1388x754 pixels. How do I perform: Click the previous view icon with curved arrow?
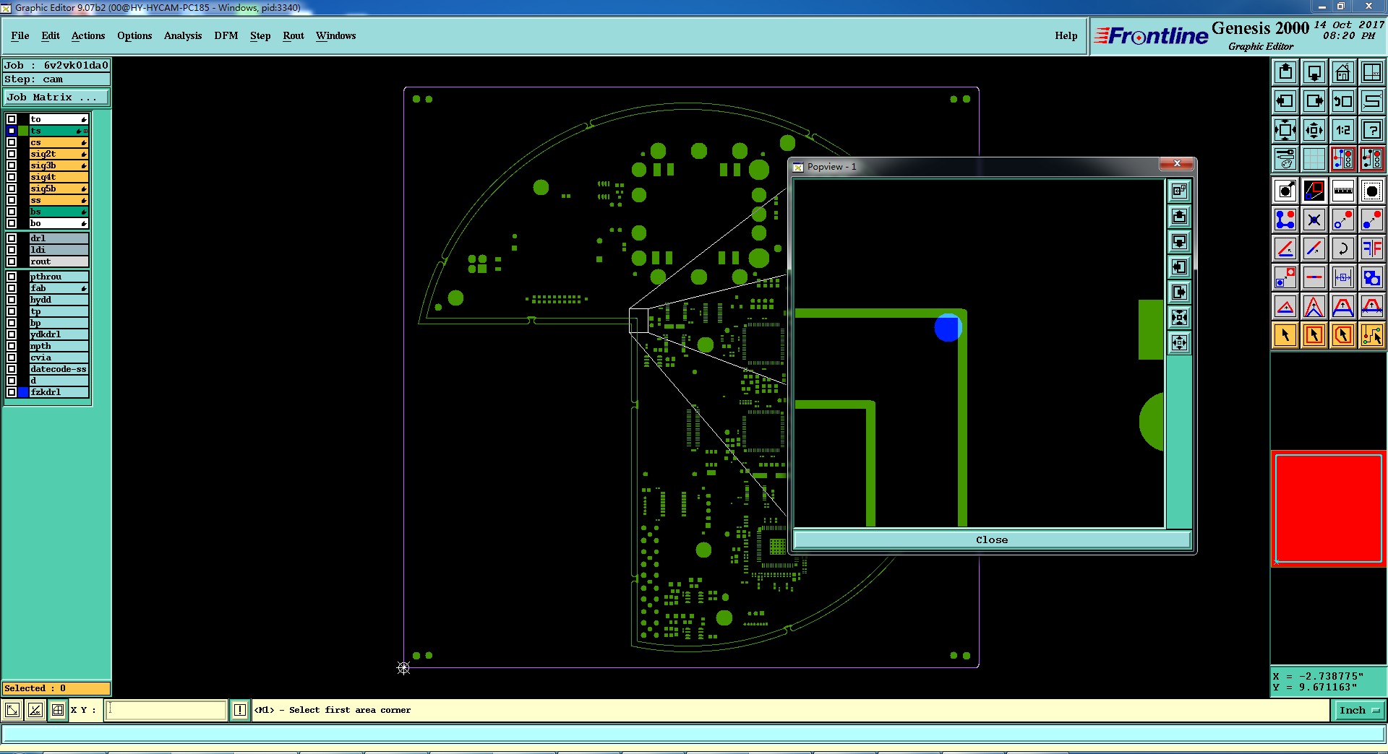click(x=1343, y=101)
